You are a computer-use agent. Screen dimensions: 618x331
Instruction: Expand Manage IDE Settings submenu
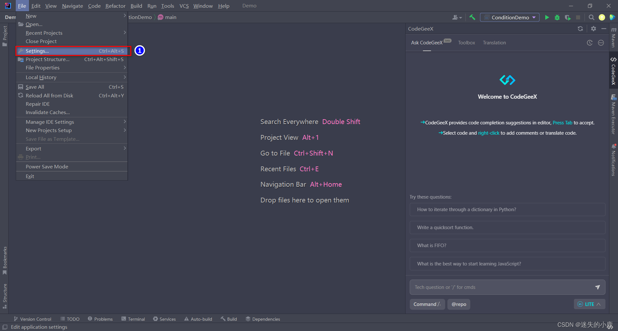coord(72,122)
